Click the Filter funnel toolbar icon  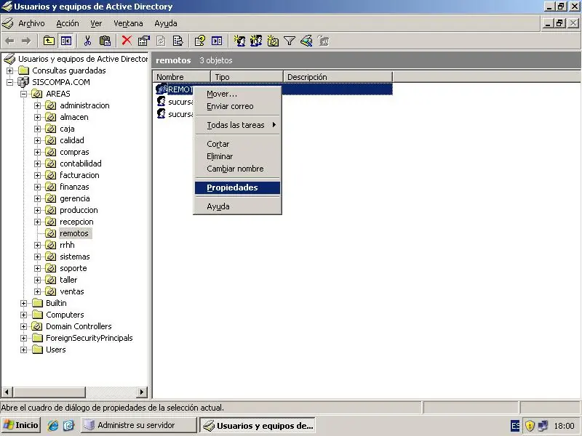click(290, 41)
